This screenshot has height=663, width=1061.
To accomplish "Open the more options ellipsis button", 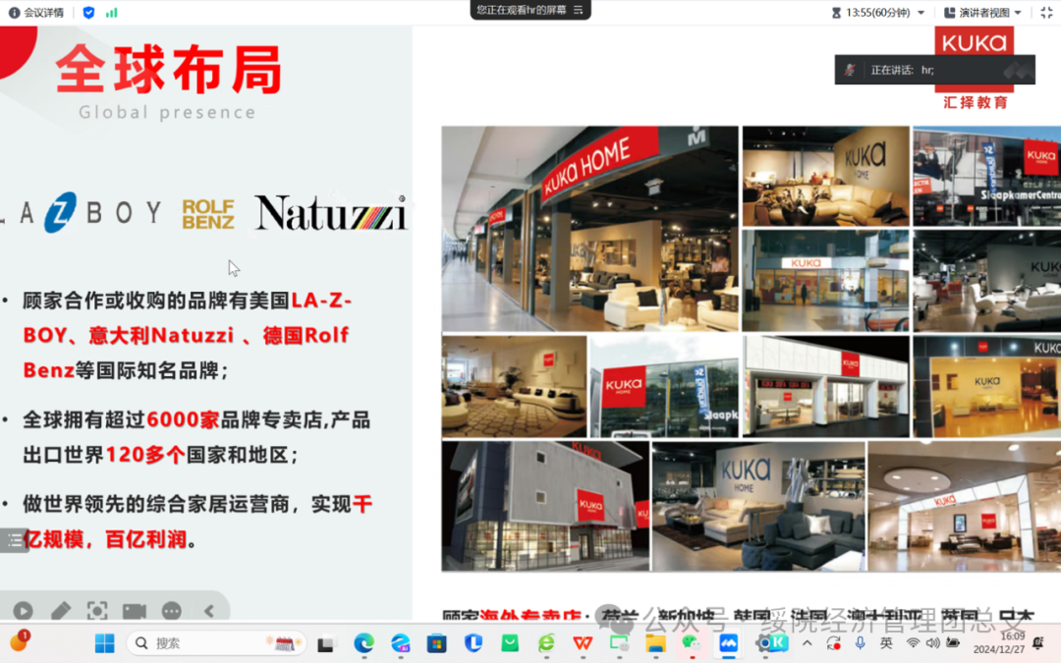I will tap(172, 611).
